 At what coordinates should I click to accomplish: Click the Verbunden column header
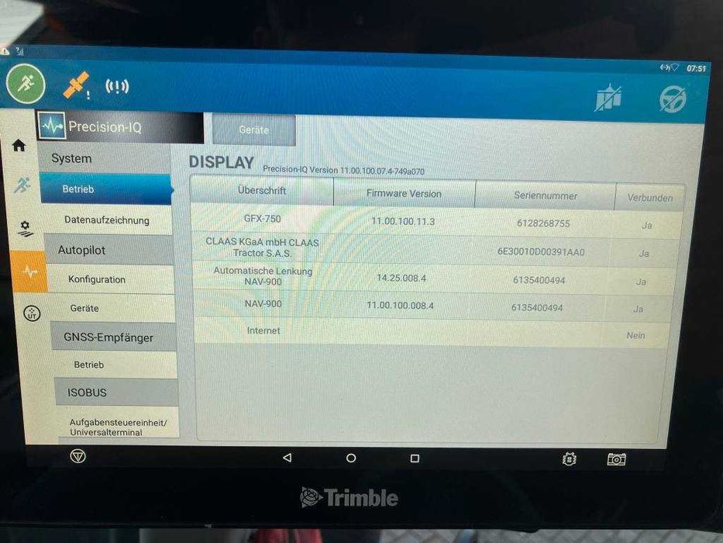[649, 198]
